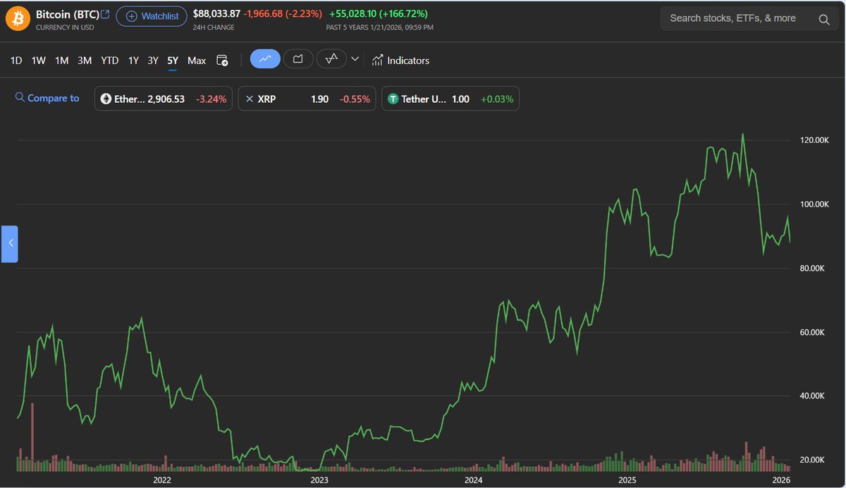The image size is (846, 488).
Task: Select the 1W time range
Action: [x=39, y=61]
